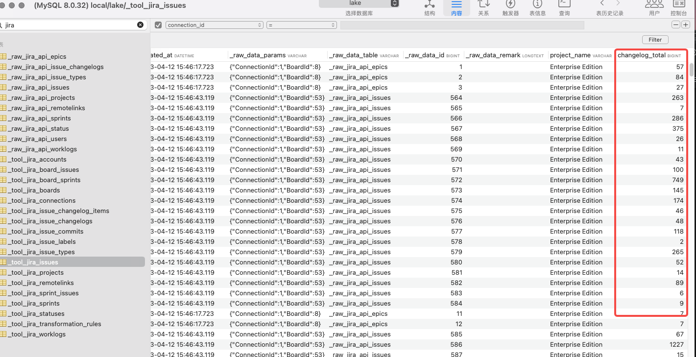696x357 pixels.
Task: Open the 表信息 (Table Info) view
Action: (x=537, y=8)
